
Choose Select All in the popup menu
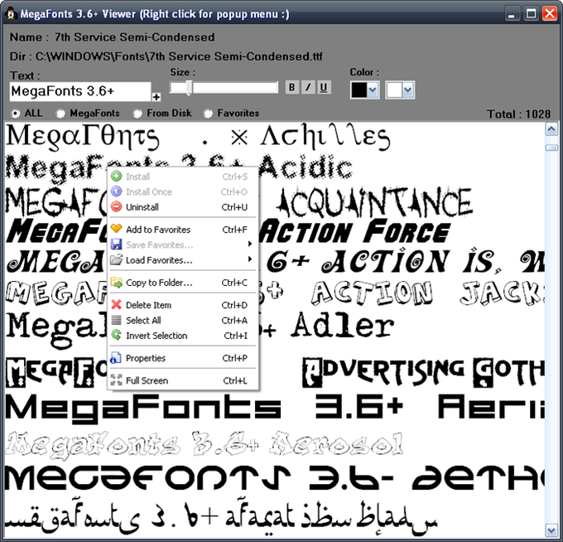pyautogui.click(x=183, y=320)
